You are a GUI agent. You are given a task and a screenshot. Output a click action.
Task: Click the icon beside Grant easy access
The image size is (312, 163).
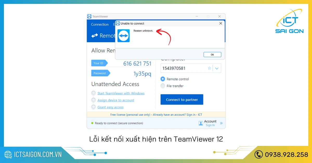click(94, 107)
